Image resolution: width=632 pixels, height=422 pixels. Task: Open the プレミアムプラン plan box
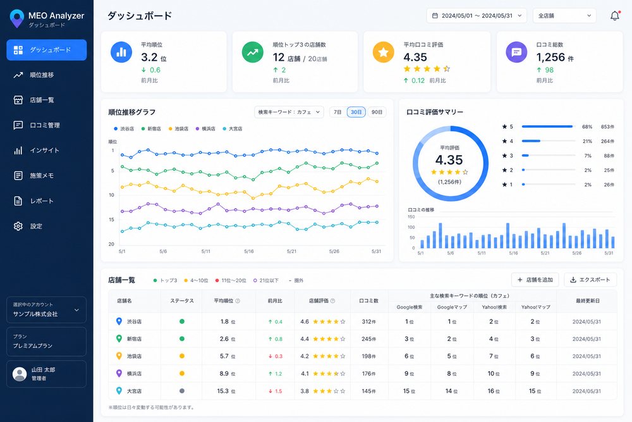(x=46, y=342)
